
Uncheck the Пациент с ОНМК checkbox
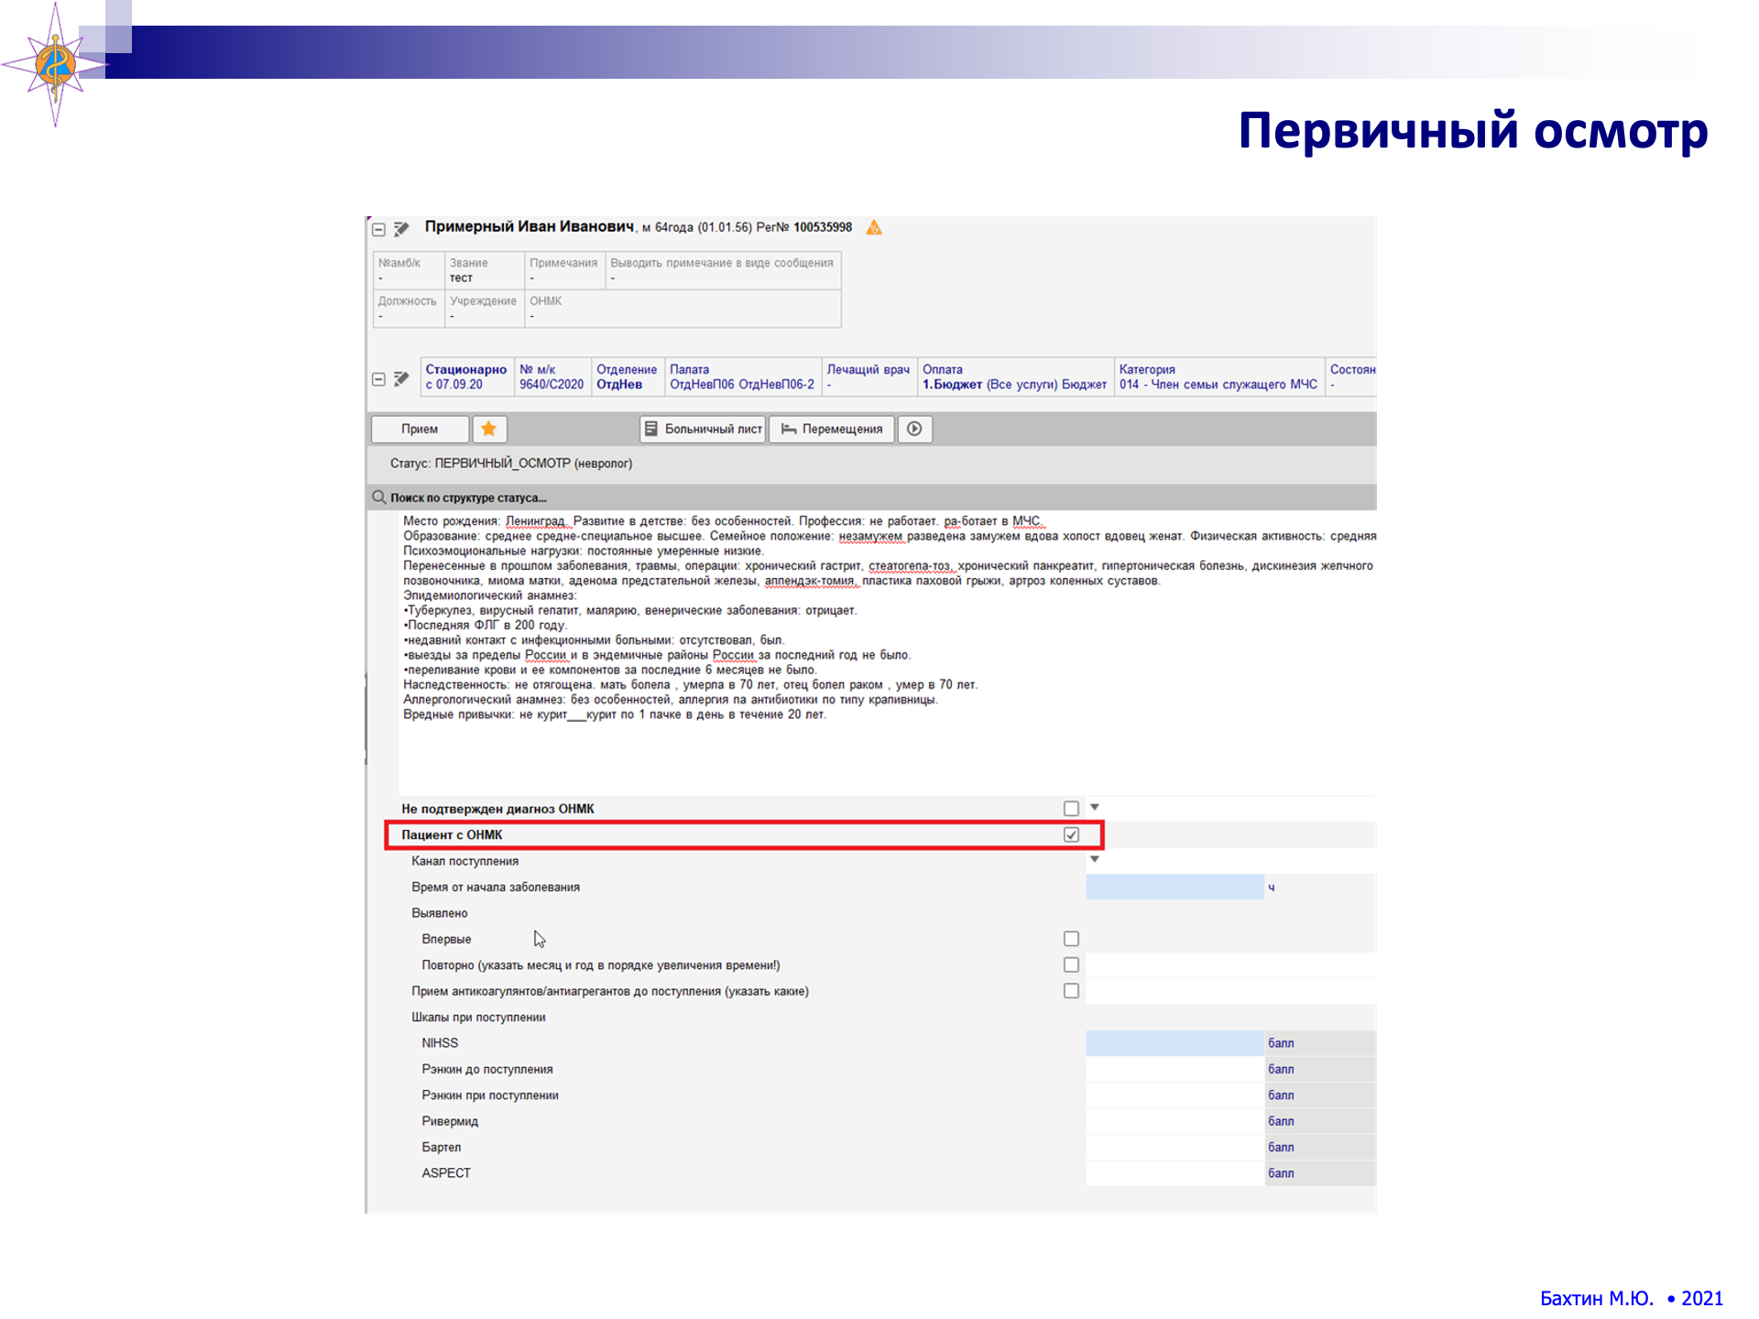[x=1071, y=834]
